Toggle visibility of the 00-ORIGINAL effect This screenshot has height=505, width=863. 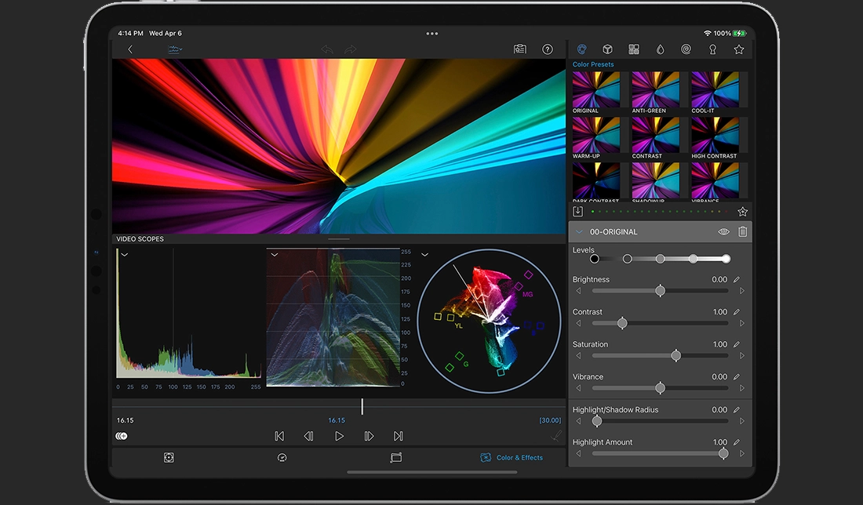coord(723,232)
